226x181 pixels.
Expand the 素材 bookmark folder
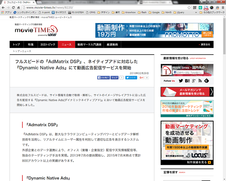coord(116,12)
